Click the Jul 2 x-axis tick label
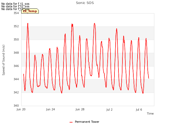This screenshot has height=127, width=170. [x=109, y=110]
